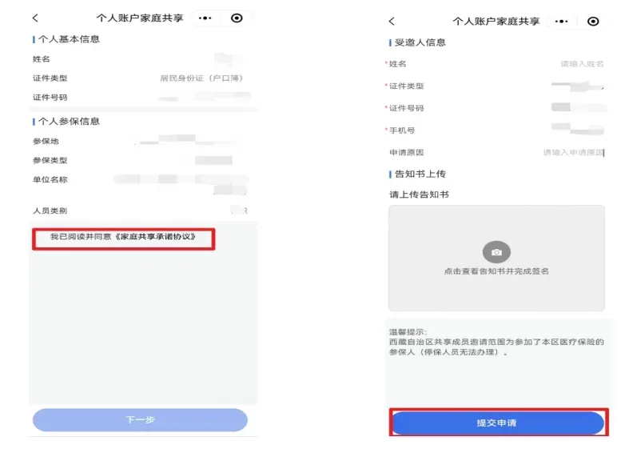
Task: Click the 提交申请 button
Action: tap(498, 423)
